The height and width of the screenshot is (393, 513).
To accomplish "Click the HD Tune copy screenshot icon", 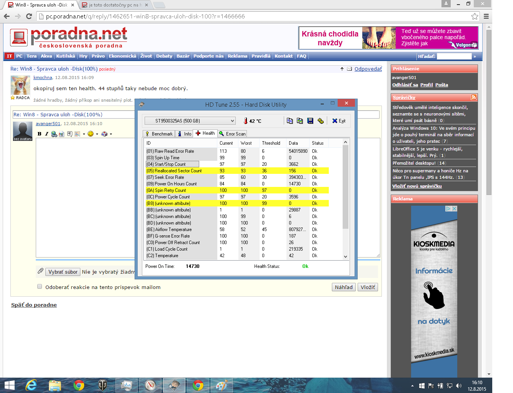I will point(300,121).
